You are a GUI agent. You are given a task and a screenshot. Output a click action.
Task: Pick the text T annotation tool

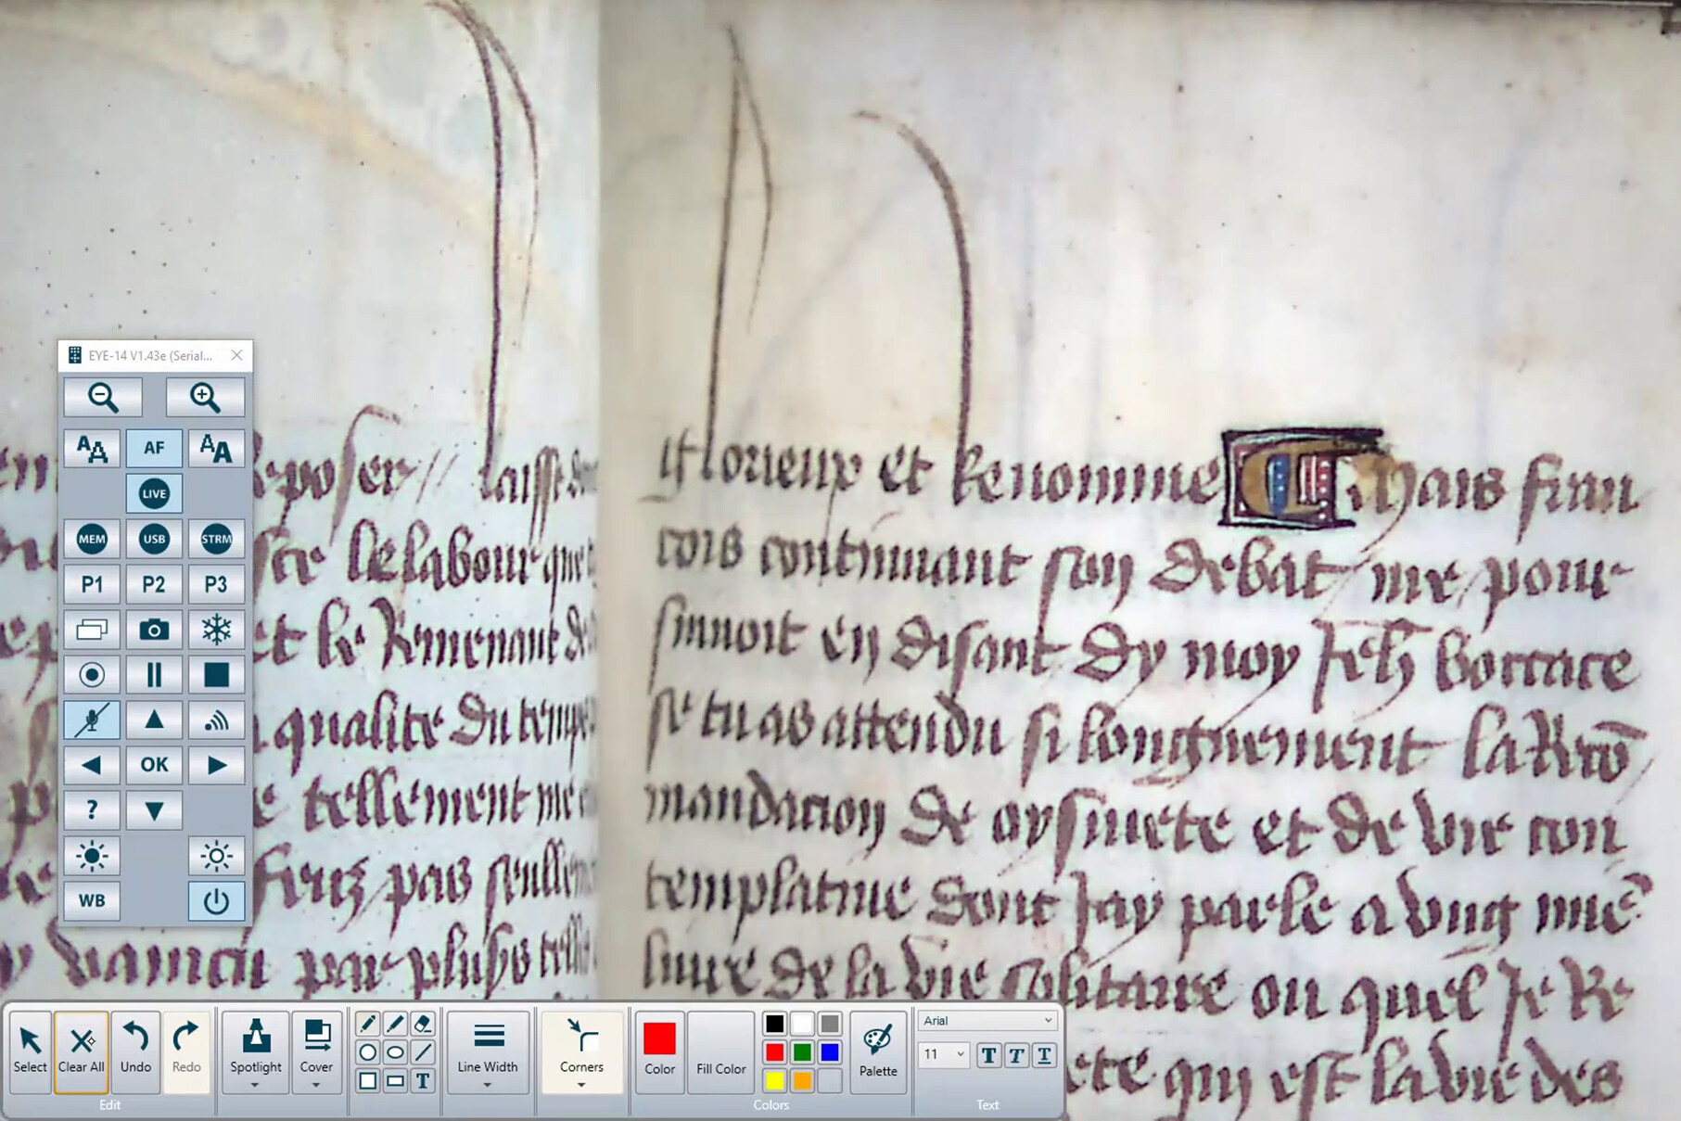[423, 1081]
